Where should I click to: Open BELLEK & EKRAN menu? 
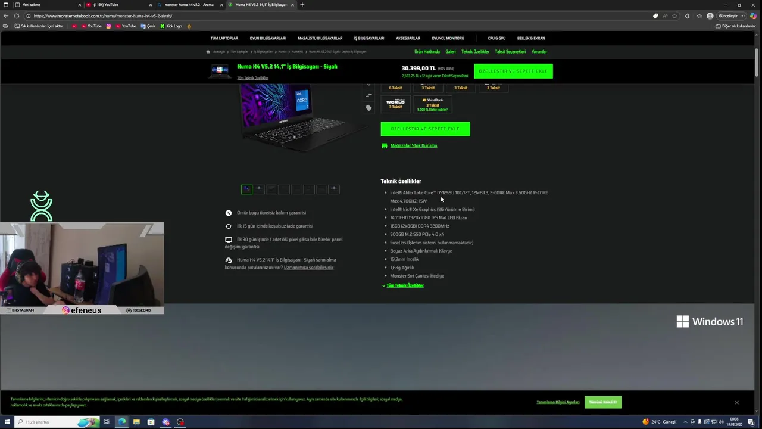531,38
